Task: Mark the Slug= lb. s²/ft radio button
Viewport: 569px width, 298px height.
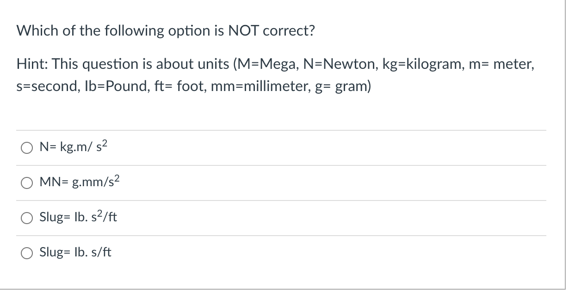Action: tap(26, 218)
